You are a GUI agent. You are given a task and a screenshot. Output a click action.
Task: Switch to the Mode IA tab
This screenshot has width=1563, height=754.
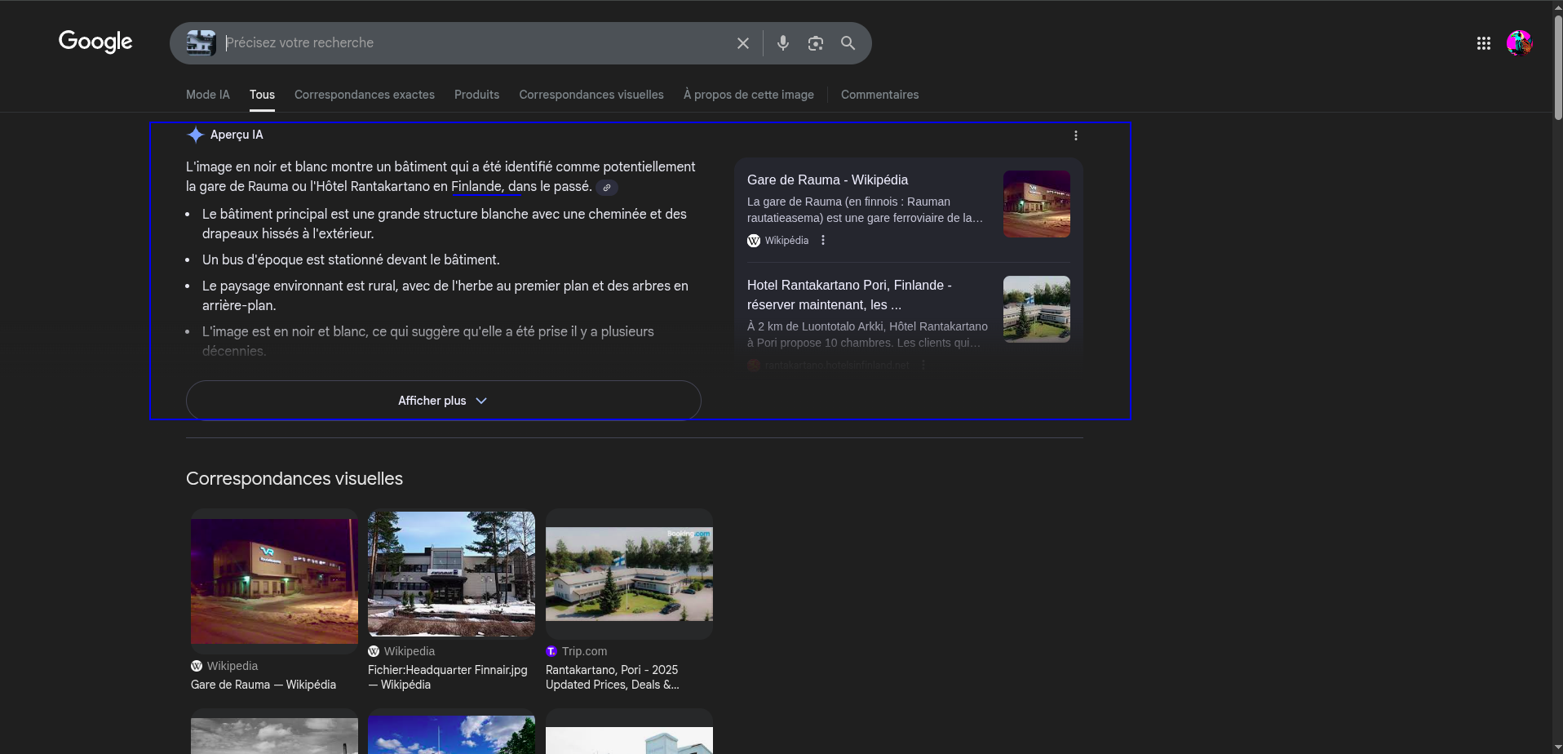(x=208, y=95)
